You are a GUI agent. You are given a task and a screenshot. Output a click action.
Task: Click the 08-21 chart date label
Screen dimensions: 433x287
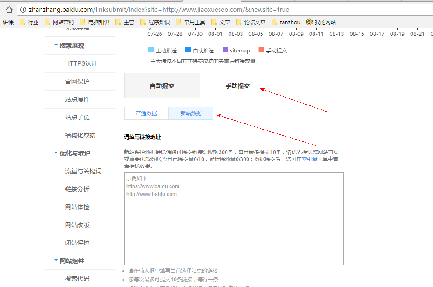417,34
